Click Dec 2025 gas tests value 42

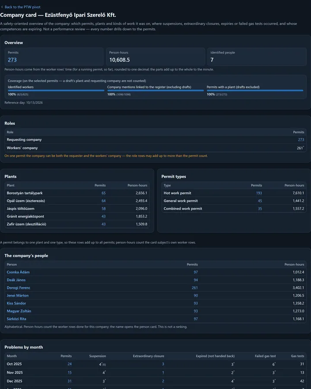tap(302, 381)
